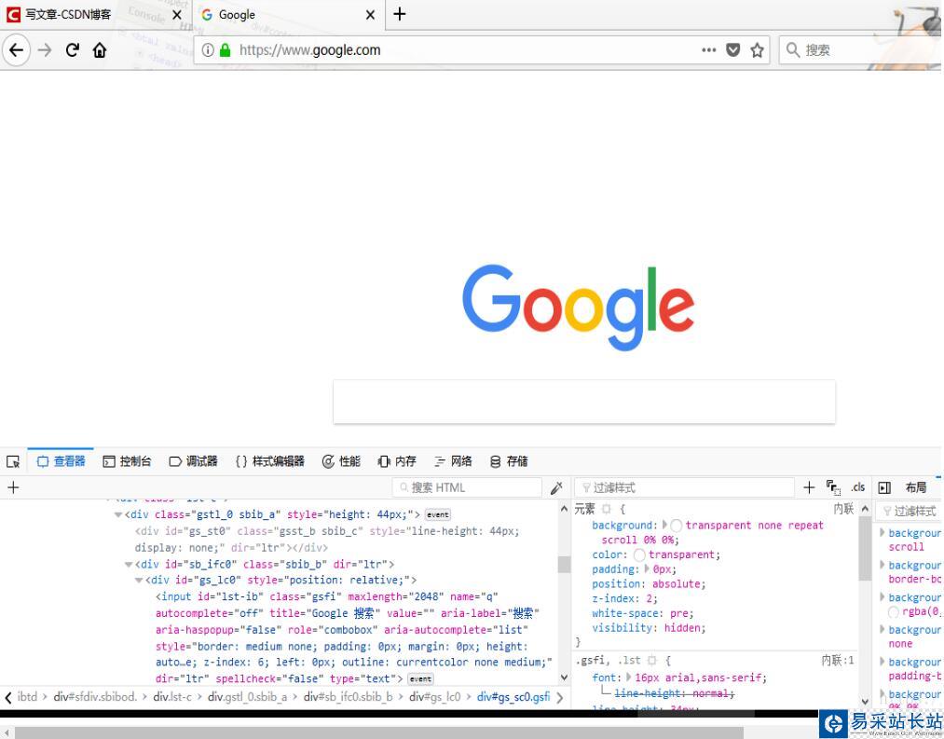Click event badge on gstl_0 sbib_a div
Screen dimensions: 944x739
[438, 515]
